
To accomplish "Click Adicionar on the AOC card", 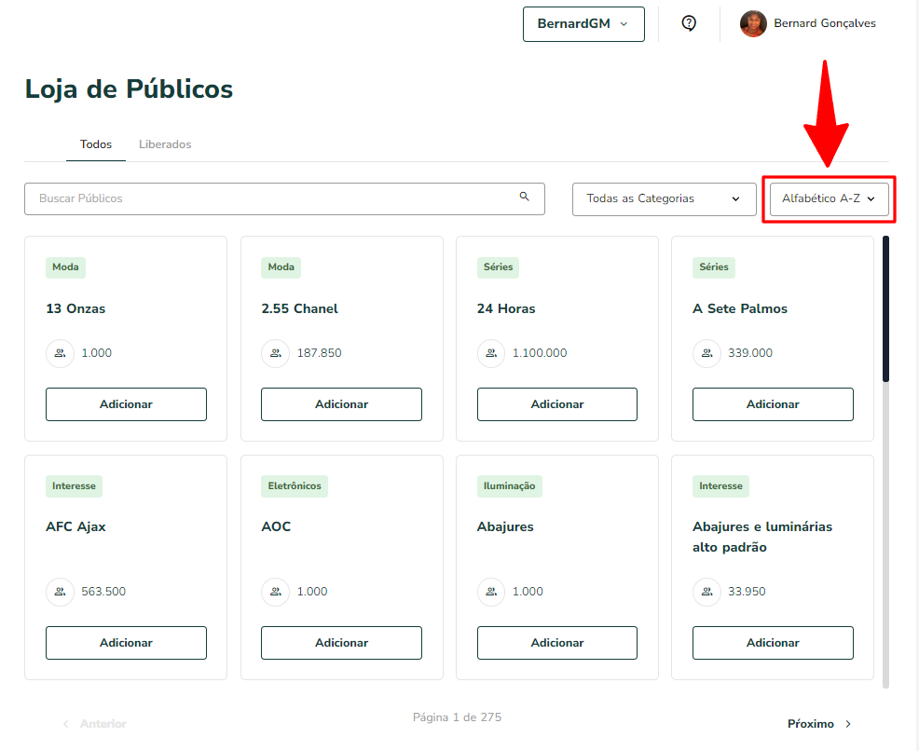I will click(341, 643).
